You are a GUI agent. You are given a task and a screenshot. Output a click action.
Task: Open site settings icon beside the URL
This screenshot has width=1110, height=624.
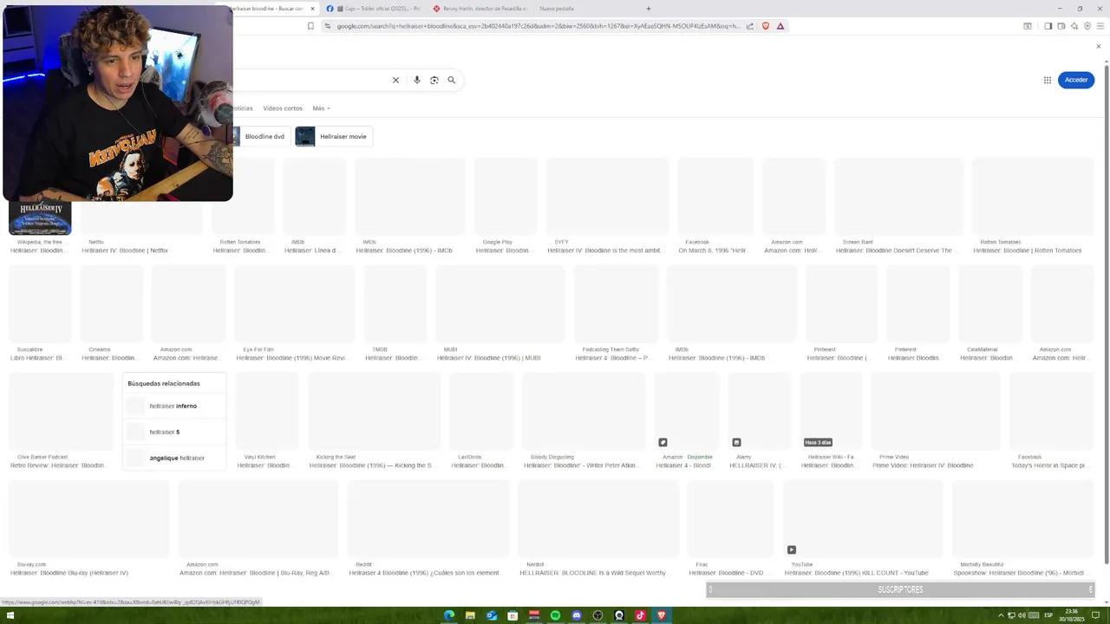coord(328,26)
